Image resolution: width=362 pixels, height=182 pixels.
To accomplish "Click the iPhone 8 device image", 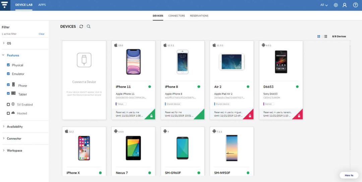I will 183,62.
